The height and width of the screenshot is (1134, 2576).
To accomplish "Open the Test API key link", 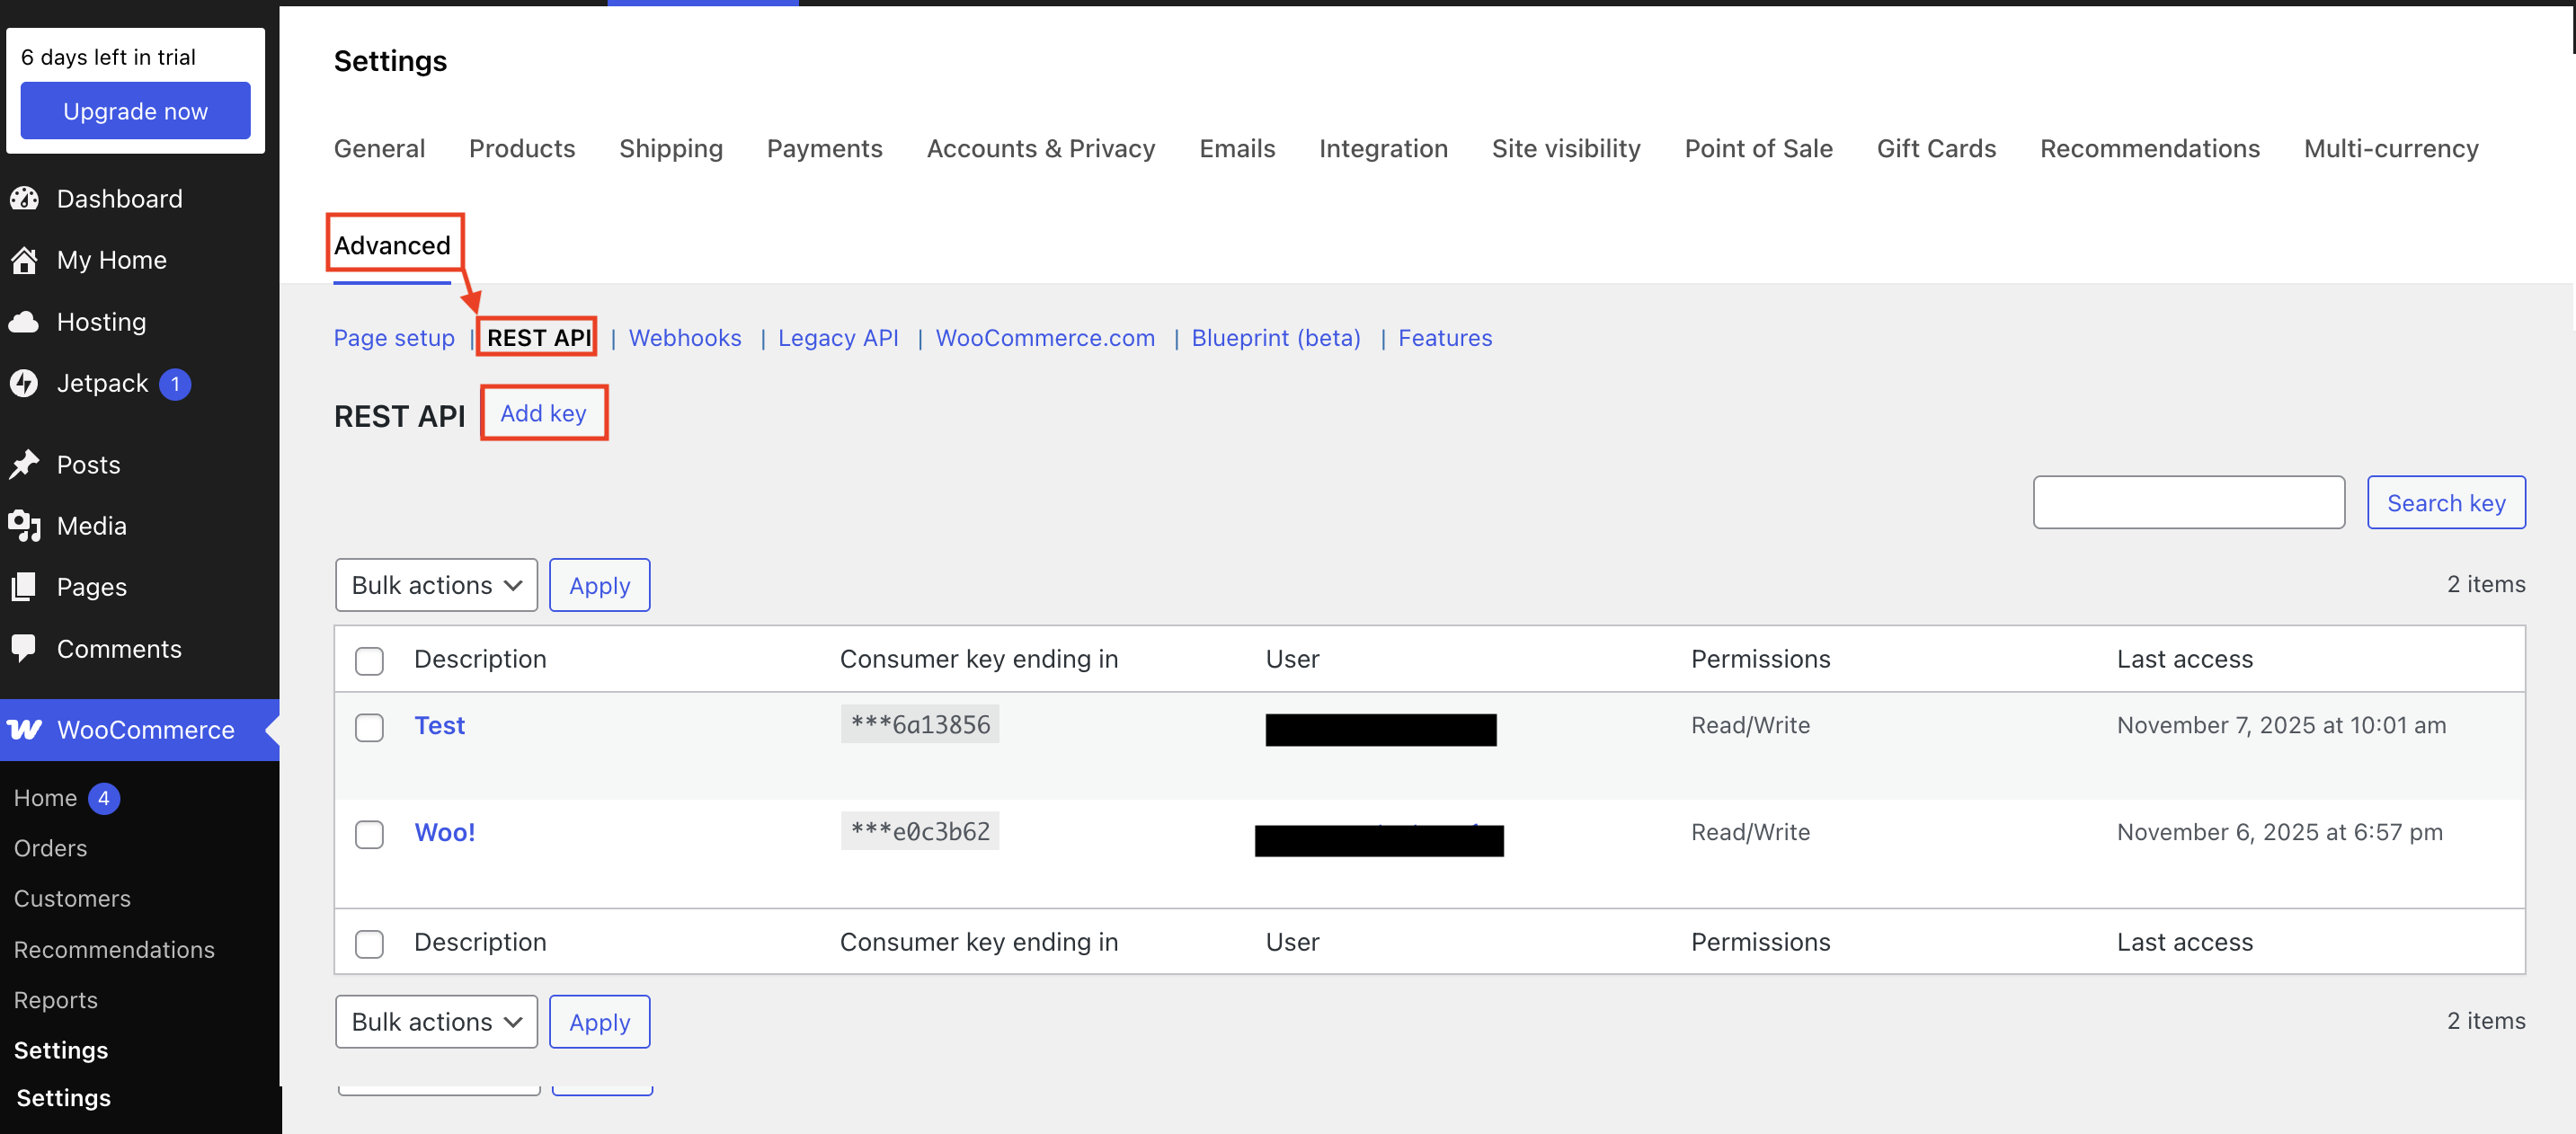I will coord(439,725).
